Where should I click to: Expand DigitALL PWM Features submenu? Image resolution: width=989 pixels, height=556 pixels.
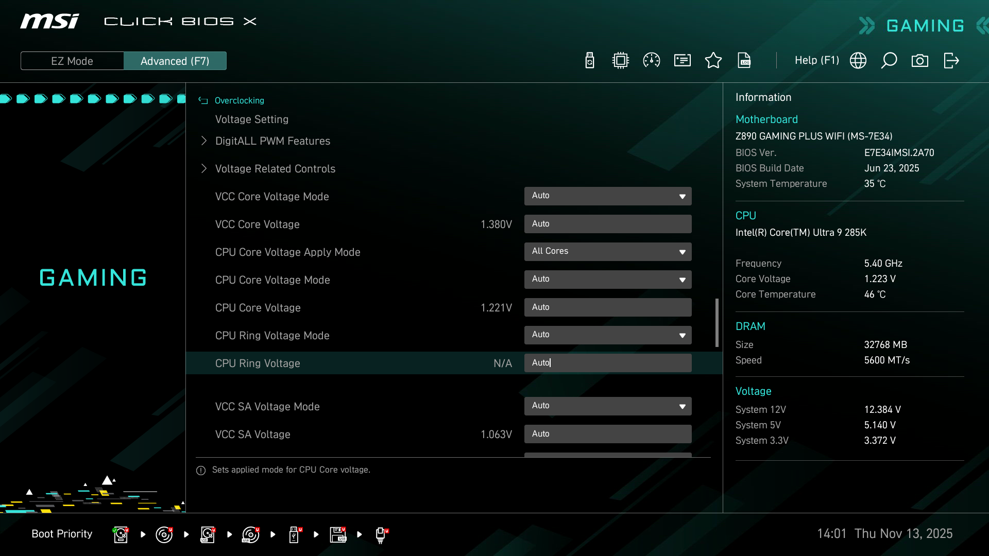pyautogui.click(x=272, y=141)
